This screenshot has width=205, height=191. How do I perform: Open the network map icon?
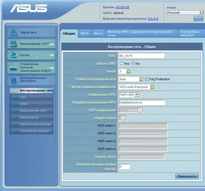tap(14, 32)
